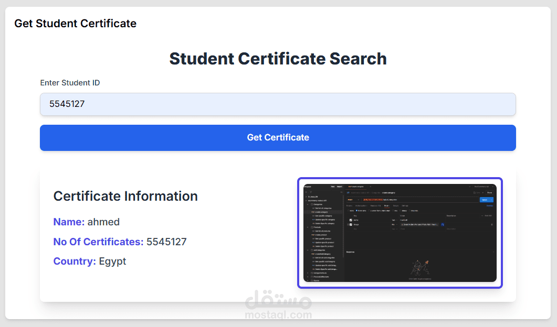Focus the Enter Student ID field

[x=278, y=104]
